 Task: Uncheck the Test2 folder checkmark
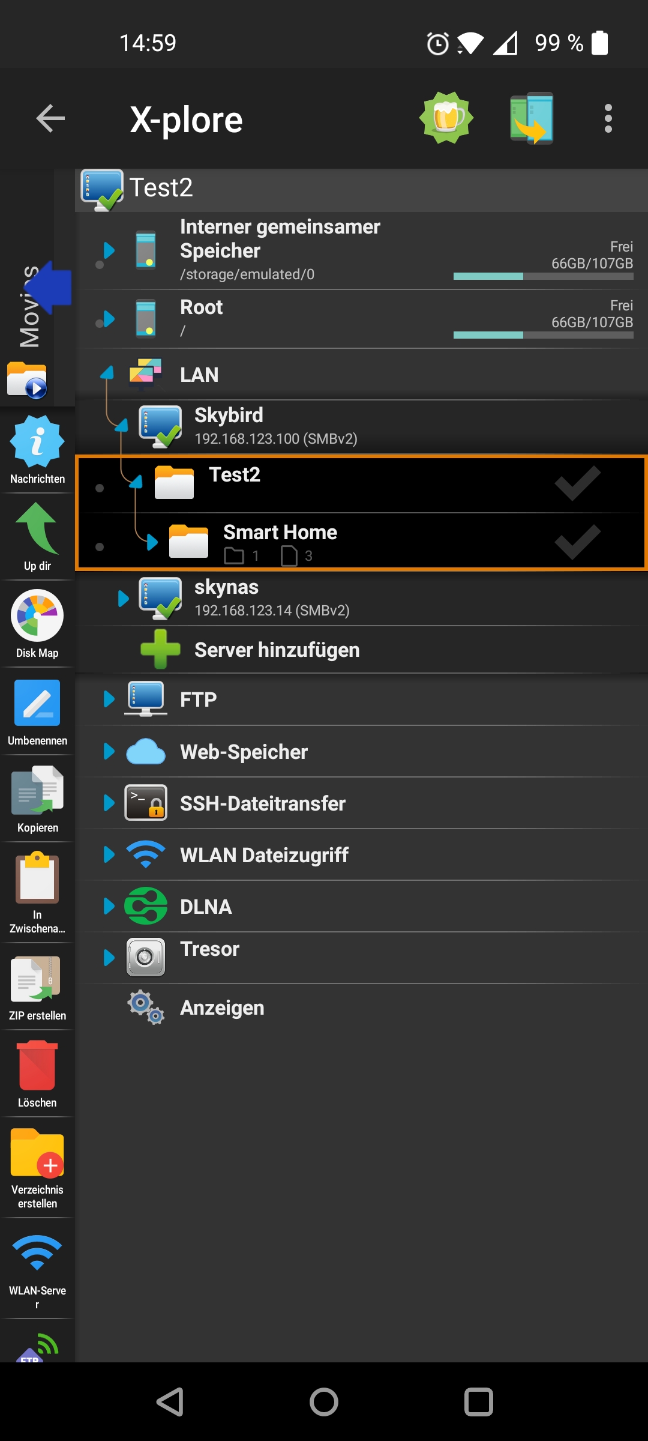point(577,483)
